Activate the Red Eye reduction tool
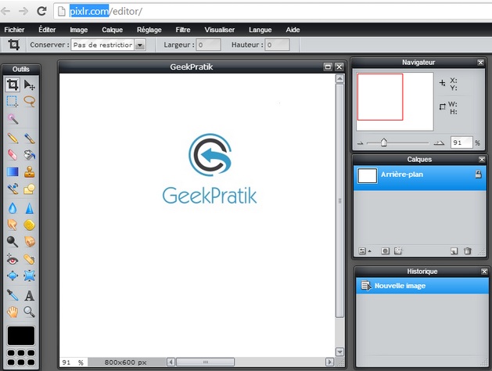The image size is (492, 371). pos(13,260)
